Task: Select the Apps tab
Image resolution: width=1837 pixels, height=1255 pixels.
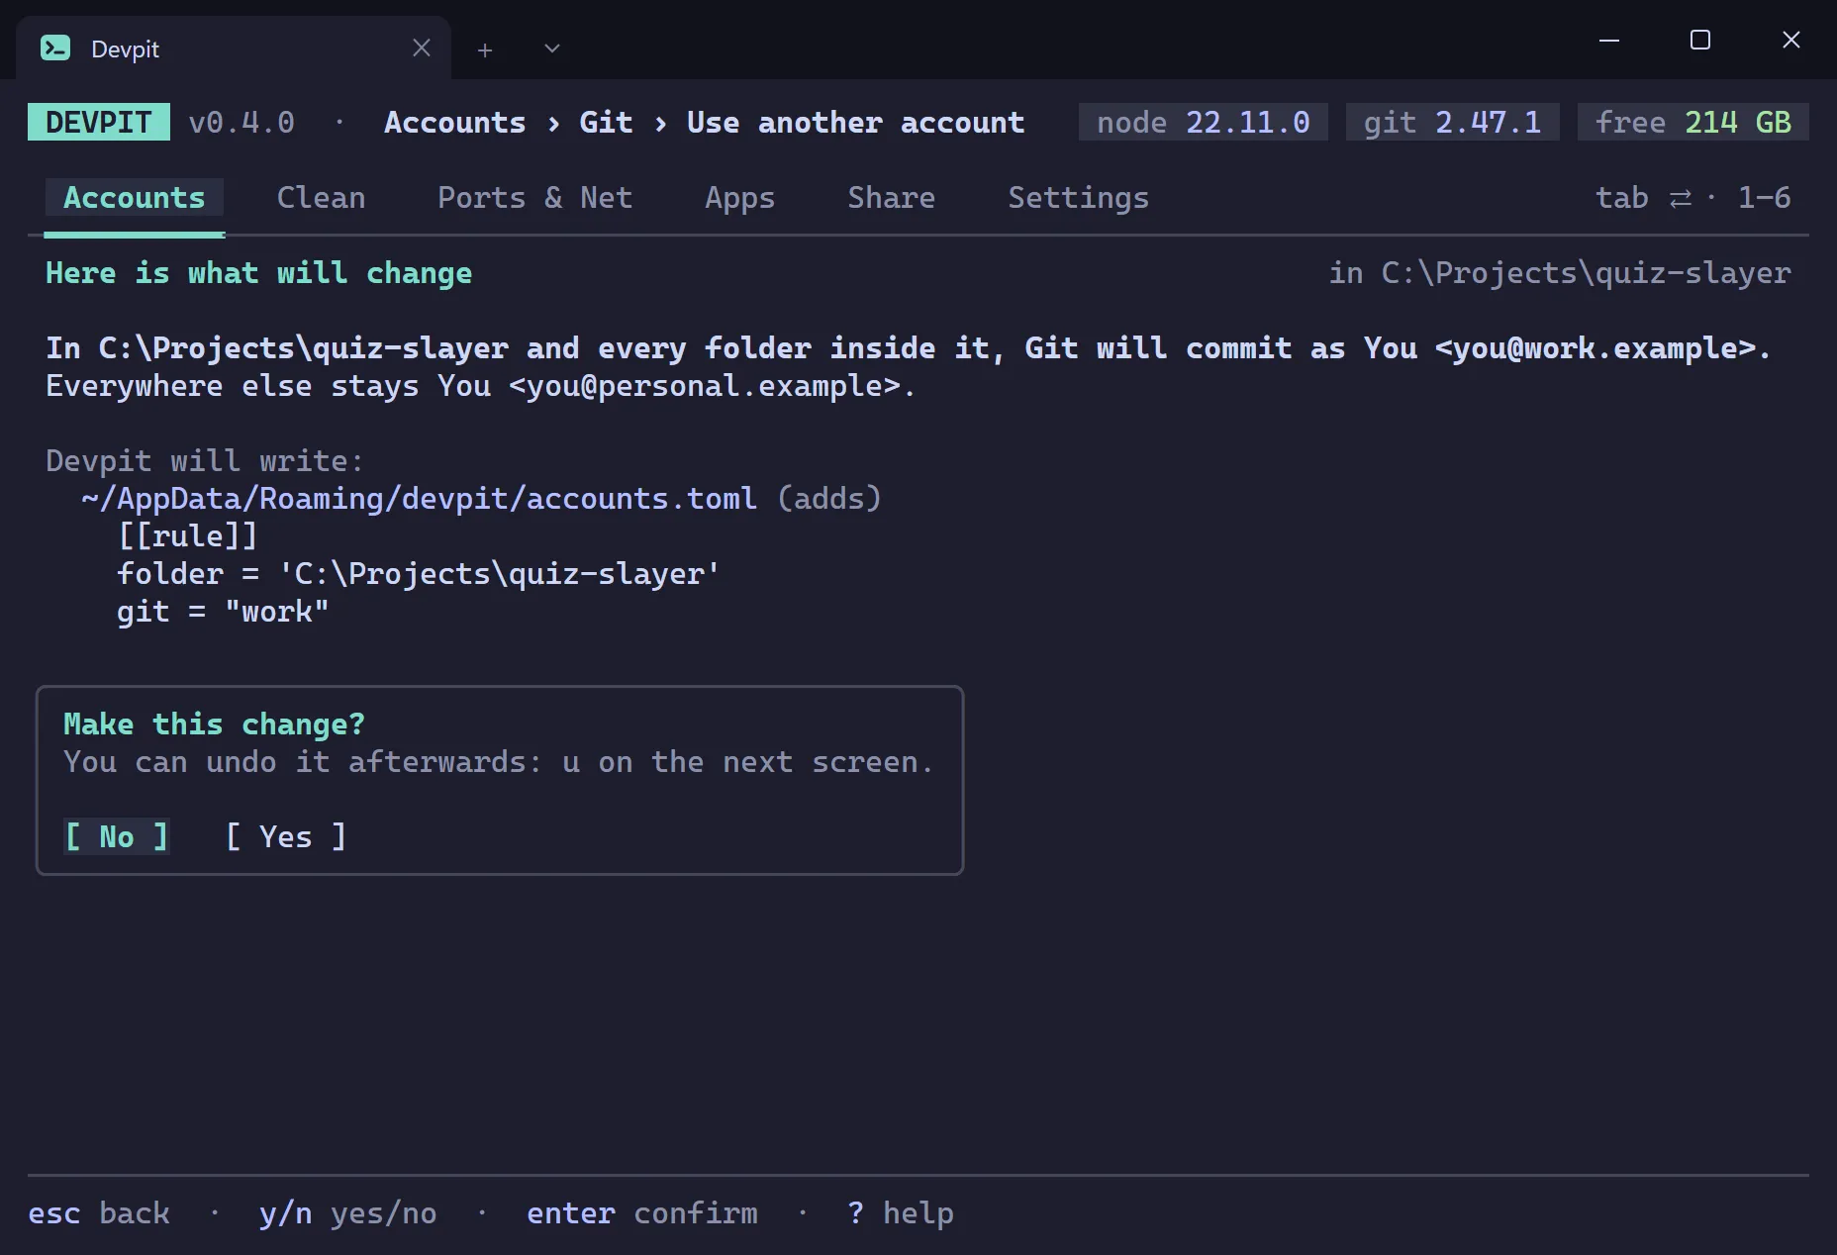Action: pos(739,198)
